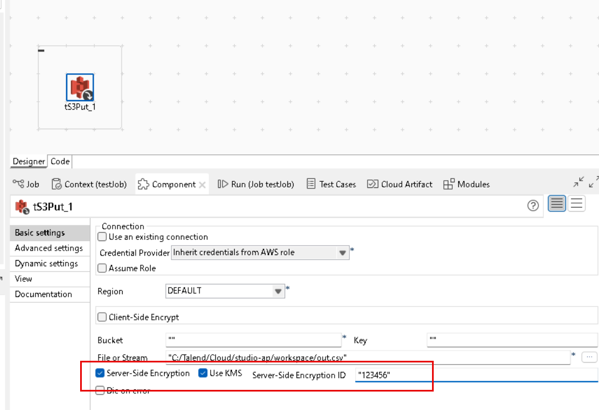Open the Job view tab

coord(26,184)
